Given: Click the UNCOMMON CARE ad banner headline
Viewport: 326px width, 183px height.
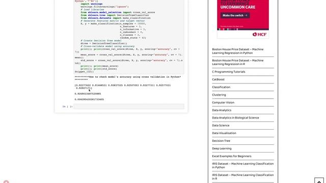Looking at the screenshot, I should (x=238, y=7).
